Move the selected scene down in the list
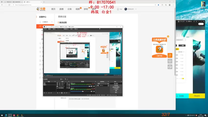Image resolution: width=208 pixels, height=117 pixels. [x=51, y=93]
